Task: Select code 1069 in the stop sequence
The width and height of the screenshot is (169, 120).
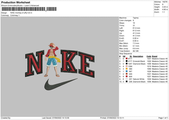Action: (149, 69)
